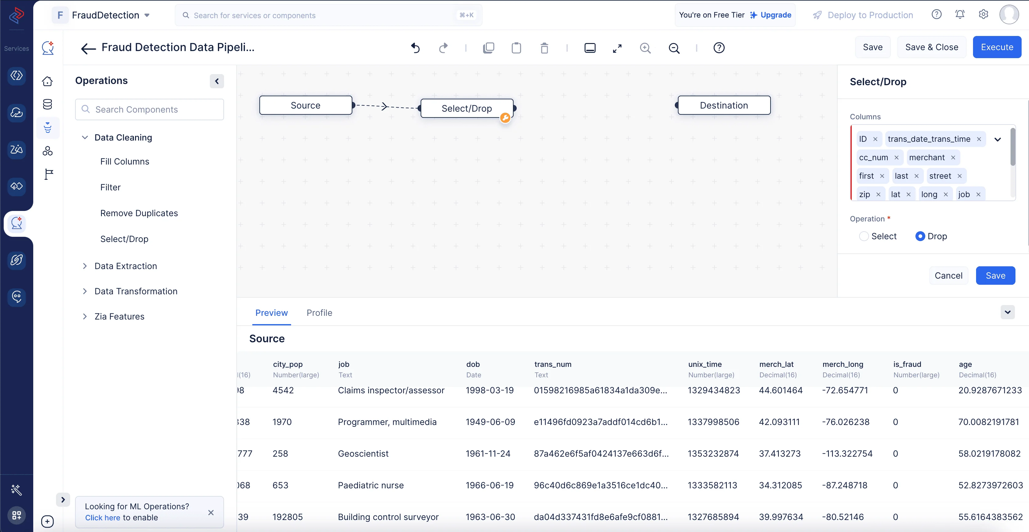Collapse the Operations panel
The height and width of the screenshot is (532, 1029).
point(217,81)
